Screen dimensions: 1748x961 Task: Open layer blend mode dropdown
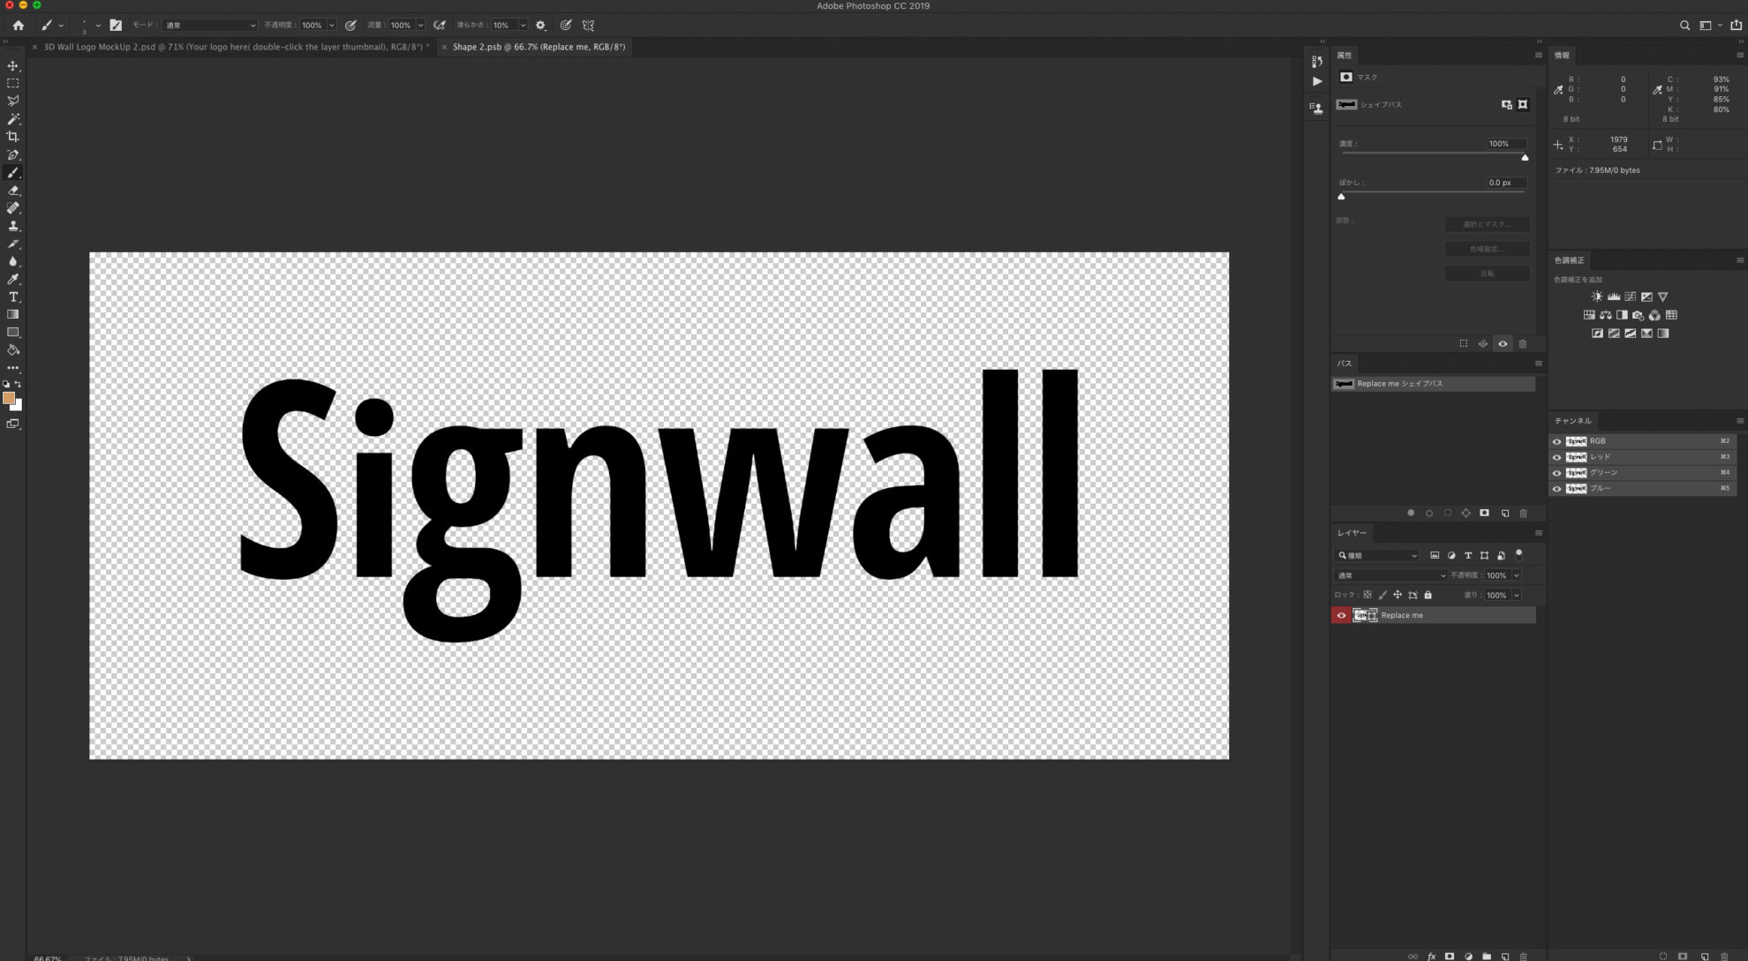(1390, 575)
